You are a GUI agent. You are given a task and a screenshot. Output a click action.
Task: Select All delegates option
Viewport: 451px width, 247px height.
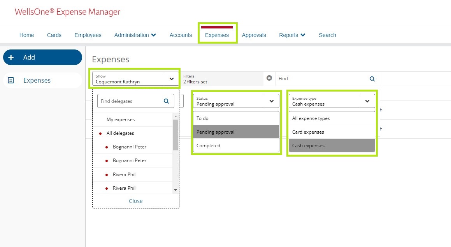(x=120, y=133)
